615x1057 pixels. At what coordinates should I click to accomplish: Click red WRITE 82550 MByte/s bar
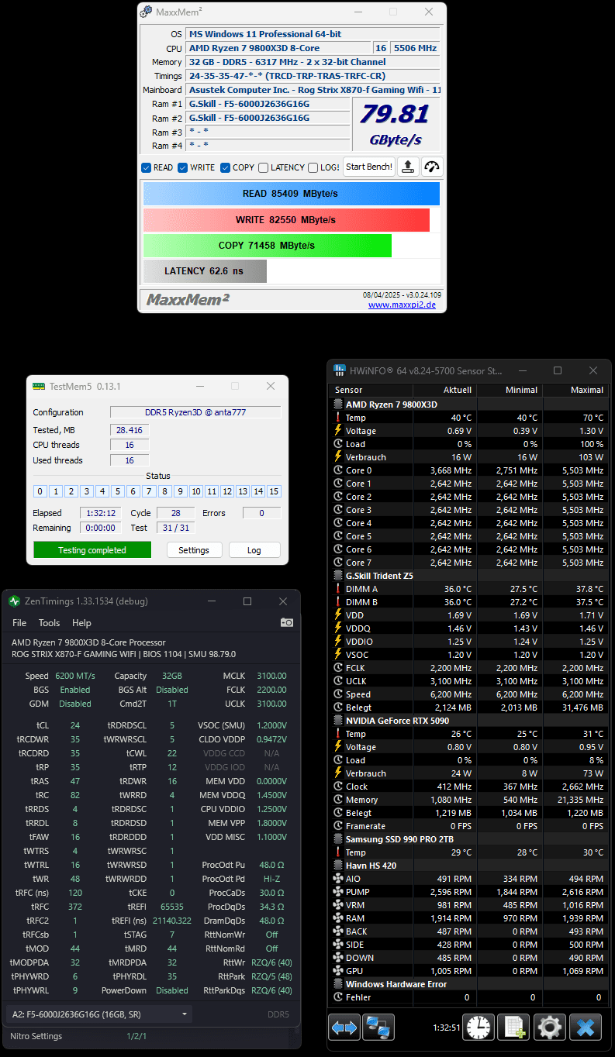coord(286,220)
